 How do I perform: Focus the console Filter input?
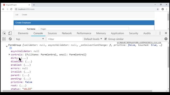point(65,39)
